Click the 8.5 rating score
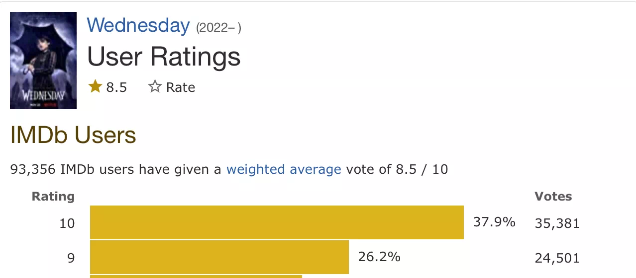Viewport: 636px width, 278px height. point(116,87)
